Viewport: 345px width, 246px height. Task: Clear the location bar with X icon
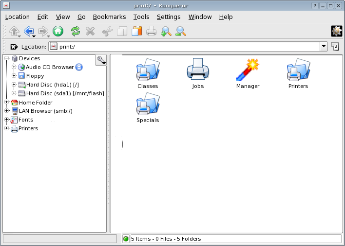(x=14, y=47)
